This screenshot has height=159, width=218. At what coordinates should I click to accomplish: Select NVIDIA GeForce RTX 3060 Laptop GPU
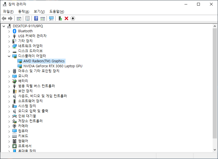(x=53, y=66)
